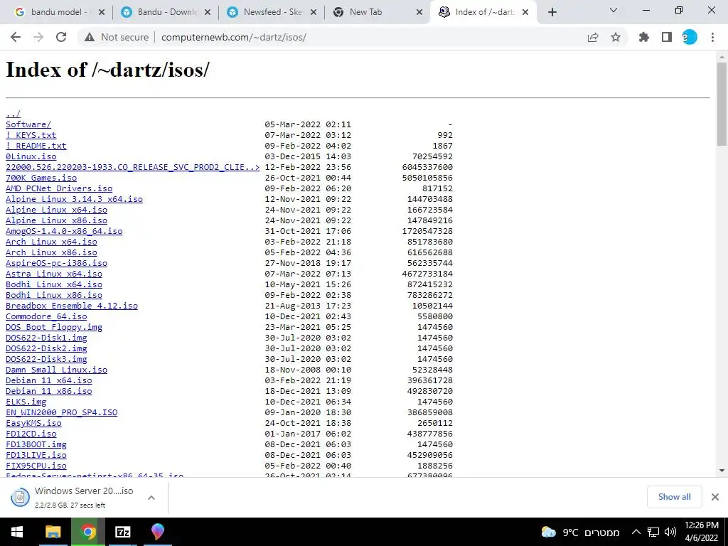The width and height of the screenshot is (728, 546).
Task: Close the Newsfeed tab
Action: click(314, 12)
